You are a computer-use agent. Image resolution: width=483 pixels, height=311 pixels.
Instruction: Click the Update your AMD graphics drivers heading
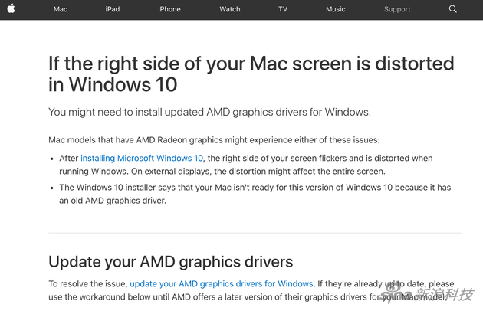coord(171,262)
